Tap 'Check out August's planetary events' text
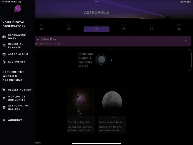Viewport: 193px width, 145px height. (85, 60)
